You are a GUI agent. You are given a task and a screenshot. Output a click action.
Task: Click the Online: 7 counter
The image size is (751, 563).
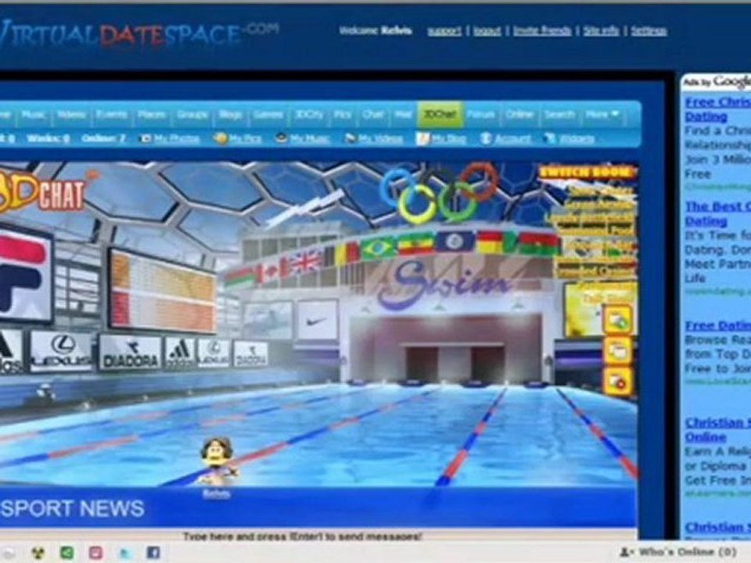point(103,139)
